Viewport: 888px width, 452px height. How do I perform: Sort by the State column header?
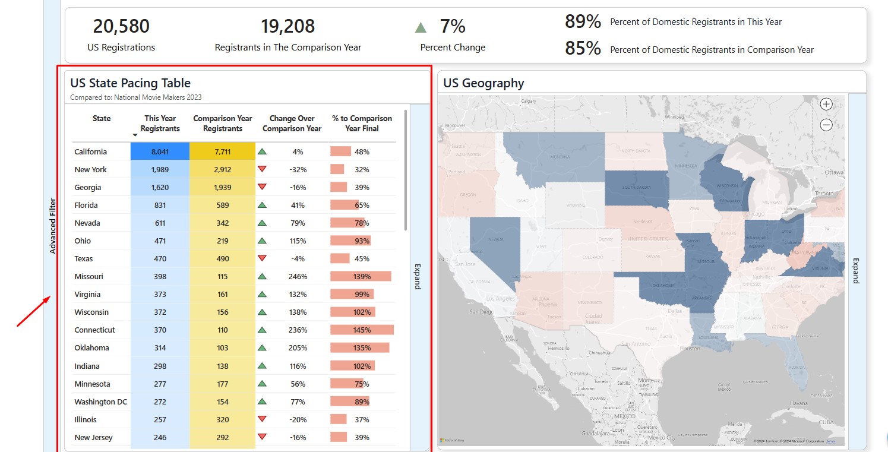click(102, 118)
